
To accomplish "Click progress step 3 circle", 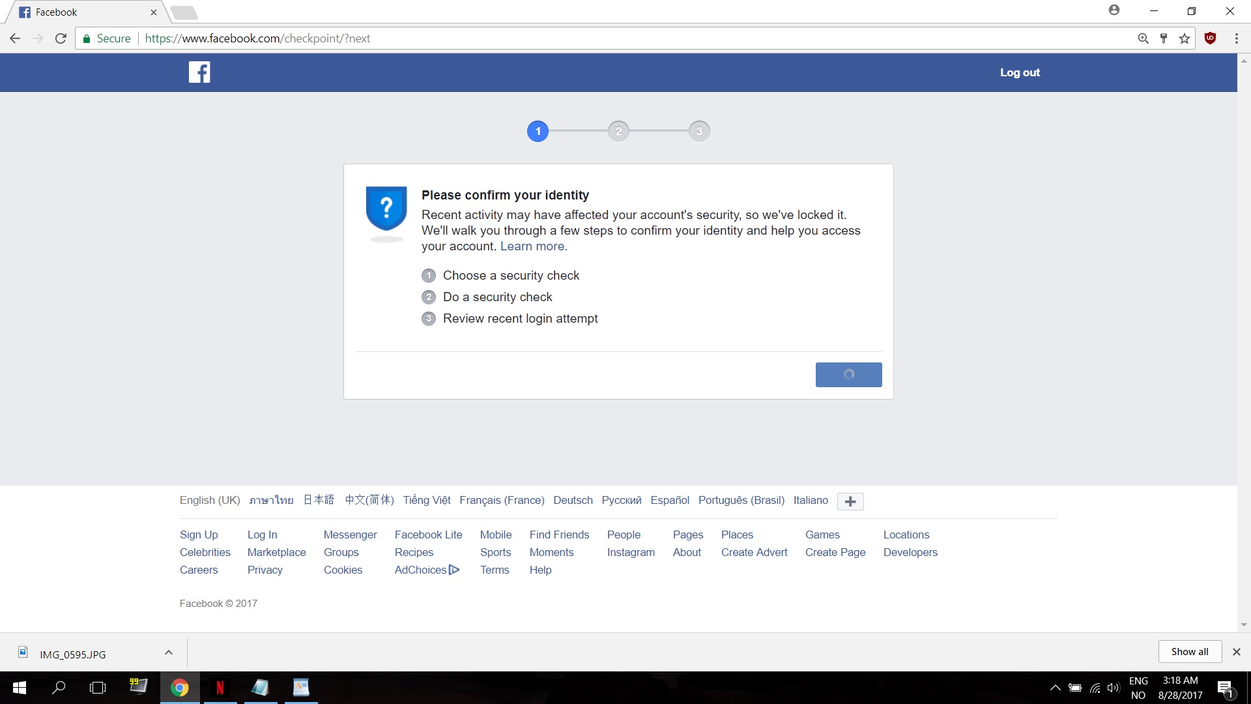I will pos(699,131).
